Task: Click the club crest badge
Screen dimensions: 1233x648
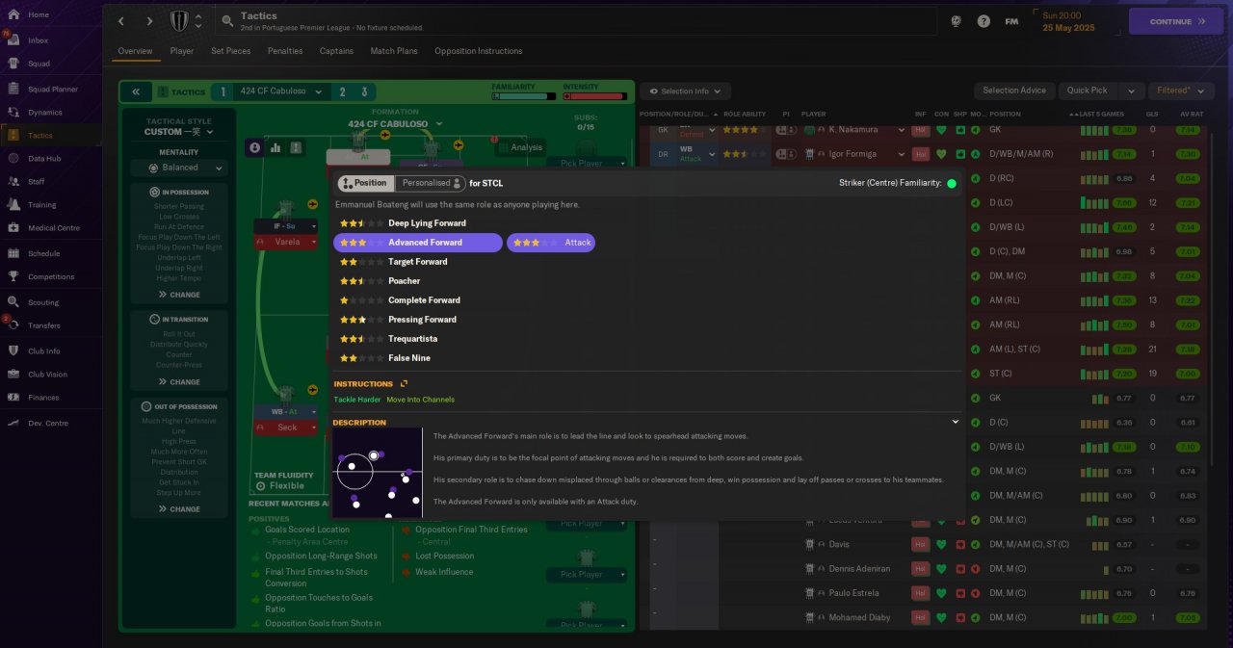Action: 179,21
